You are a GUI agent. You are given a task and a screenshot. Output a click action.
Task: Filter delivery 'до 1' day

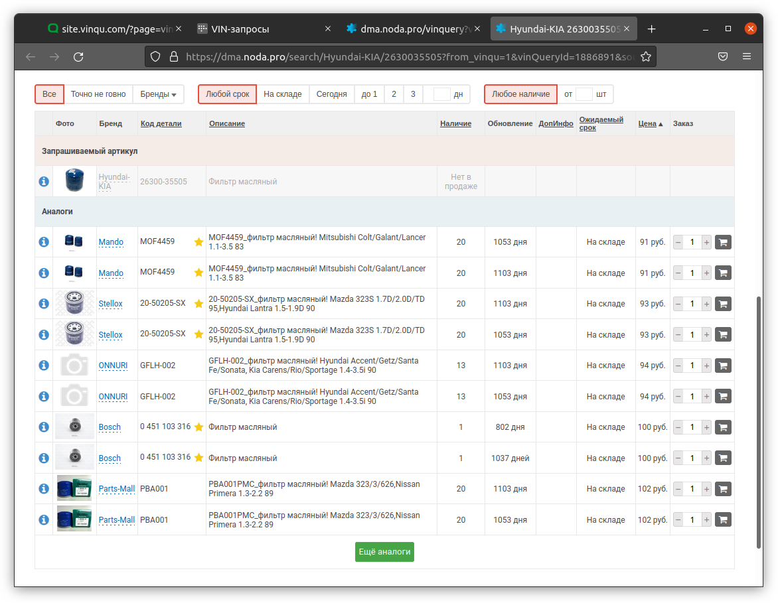coord(369,94)
